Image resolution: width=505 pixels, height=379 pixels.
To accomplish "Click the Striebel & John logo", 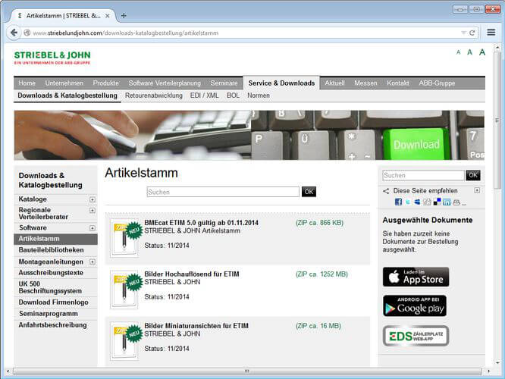I will tap(52, 58).
